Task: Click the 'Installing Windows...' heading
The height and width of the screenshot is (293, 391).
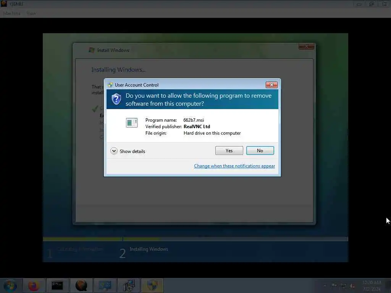Action: coord(118,70)
